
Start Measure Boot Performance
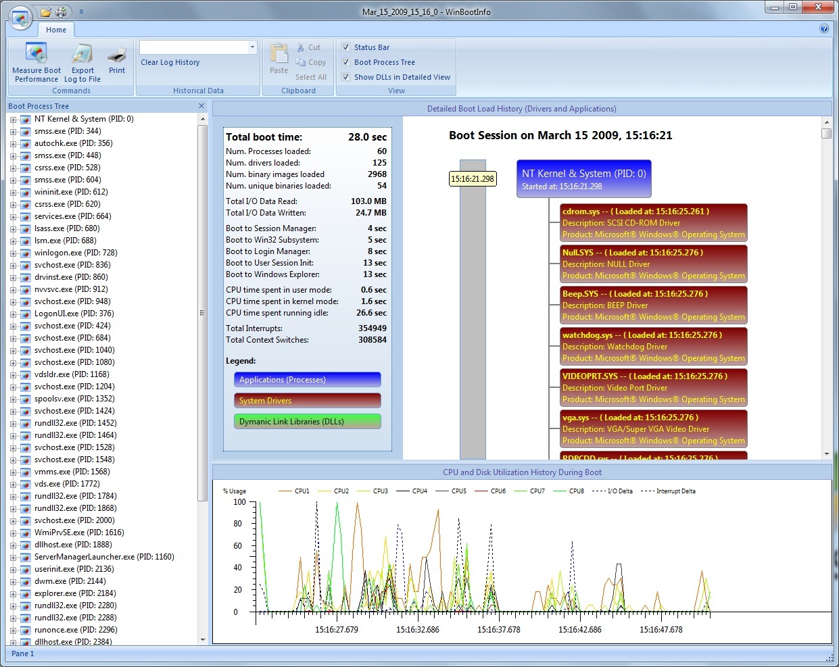(x=37, y=63)
